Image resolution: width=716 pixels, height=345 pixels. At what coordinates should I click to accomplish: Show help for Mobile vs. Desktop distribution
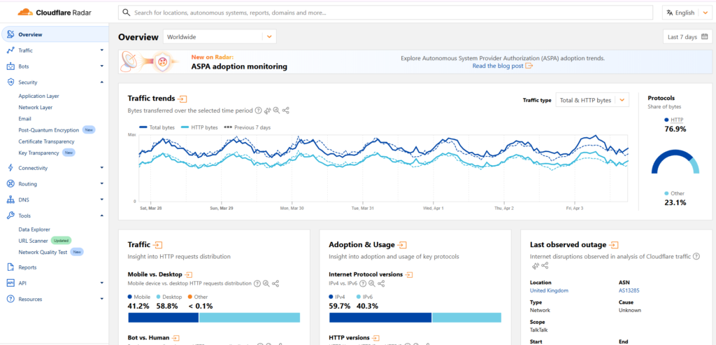pos(257,284)
